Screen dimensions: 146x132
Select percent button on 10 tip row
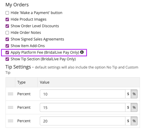click(134, 94)
